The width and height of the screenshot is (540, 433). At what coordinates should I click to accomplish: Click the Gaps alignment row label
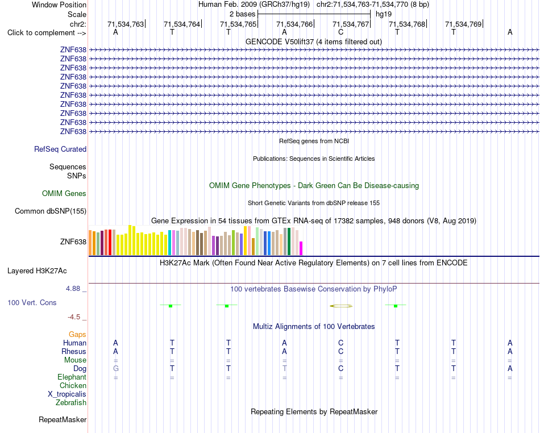(x=77, y=334)
